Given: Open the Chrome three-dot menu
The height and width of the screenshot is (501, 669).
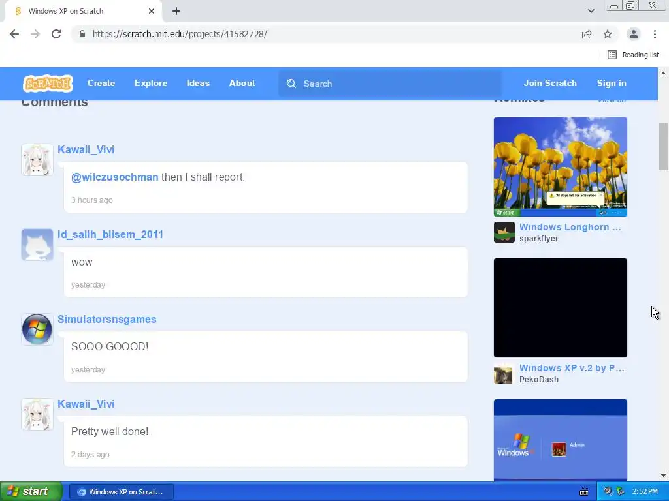Looking at the screenshot, I should tap(655, 34).
